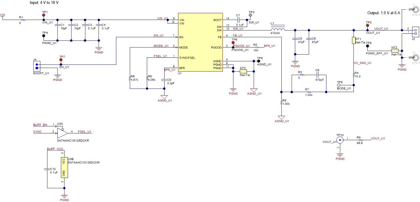Click the inductor L1 470nH symbol
This screenshot has height=202, width=420.
coord(277,29)
